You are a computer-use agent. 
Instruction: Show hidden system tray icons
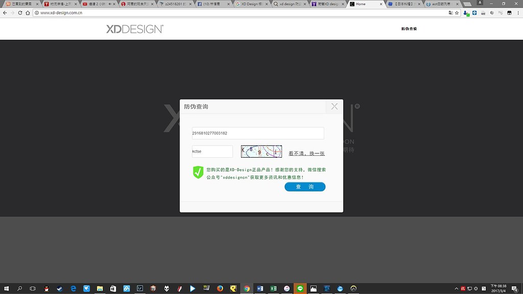coord(456,289)
